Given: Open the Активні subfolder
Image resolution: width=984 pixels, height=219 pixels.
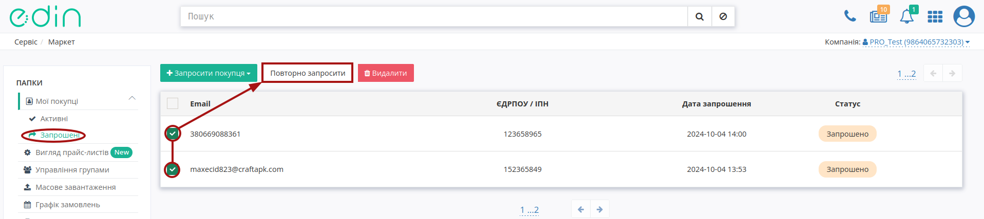Looking at the screenshot, I should point(54,119).
